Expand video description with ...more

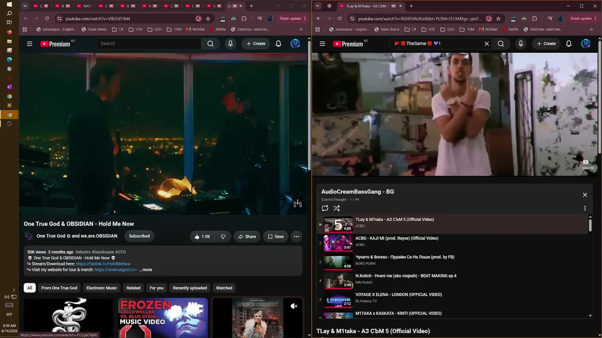pos(146,270)
